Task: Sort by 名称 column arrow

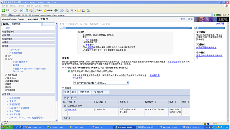Action: 74,102
